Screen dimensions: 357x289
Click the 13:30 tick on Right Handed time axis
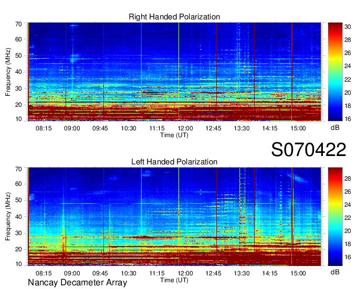click(241, 128)
